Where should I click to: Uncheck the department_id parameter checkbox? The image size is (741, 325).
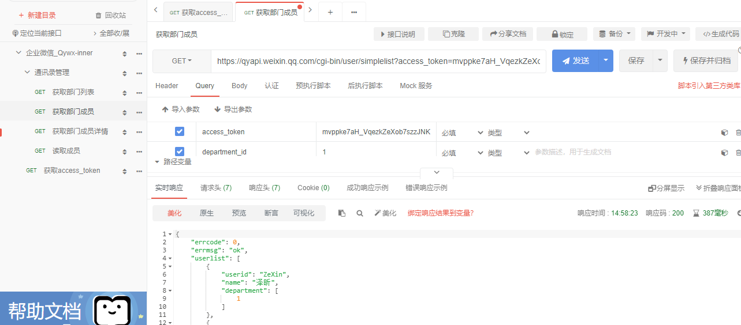(x=180, y=152)
